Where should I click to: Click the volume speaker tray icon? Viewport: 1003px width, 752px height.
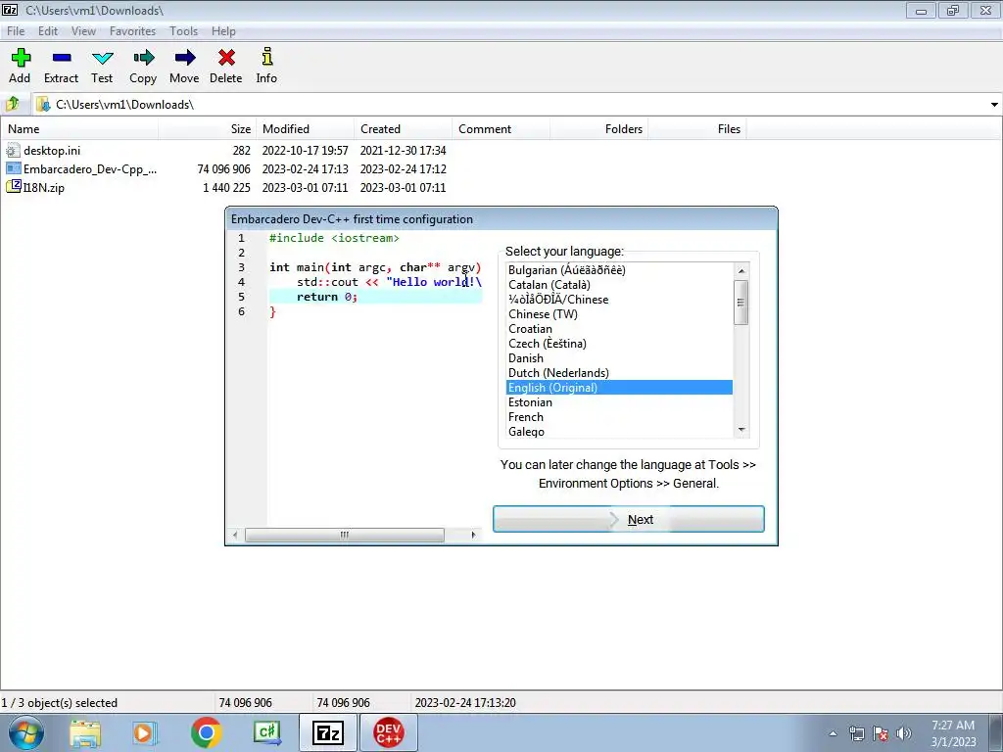(904, 733)
